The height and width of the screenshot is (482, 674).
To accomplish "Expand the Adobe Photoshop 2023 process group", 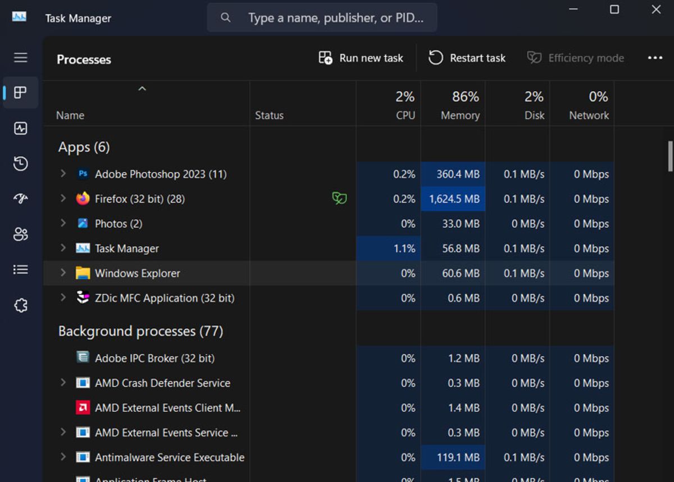I will point(63,174).
